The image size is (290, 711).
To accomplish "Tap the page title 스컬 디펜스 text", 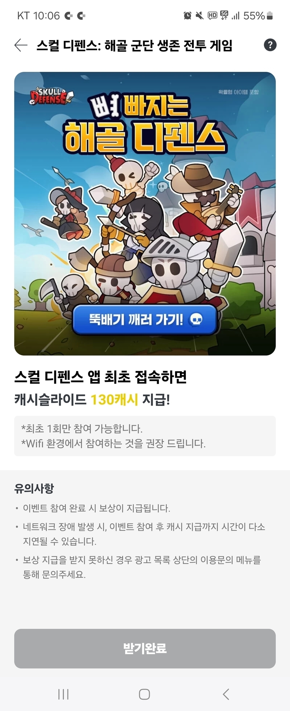I will pyautogui.click(x=134, y=45).
